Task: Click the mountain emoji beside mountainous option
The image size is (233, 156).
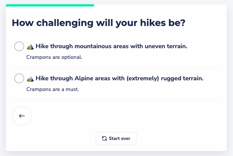Action: coord(30,47)
